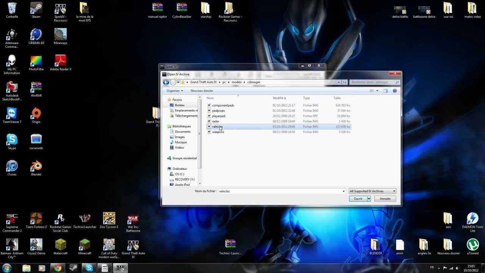
Task: Open WinRAR desktop shortcut
Action: click(x=36, y=89)
